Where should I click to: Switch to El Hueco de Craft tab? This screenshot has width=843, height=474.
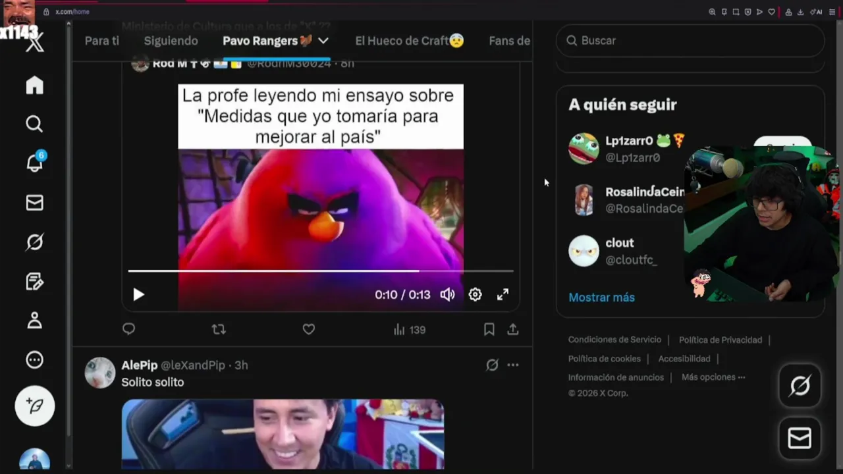410,41
